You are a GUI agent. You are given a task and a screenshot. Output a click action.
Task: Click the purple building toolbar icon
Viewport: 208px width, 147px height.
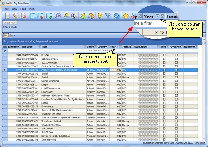(58, 16)
